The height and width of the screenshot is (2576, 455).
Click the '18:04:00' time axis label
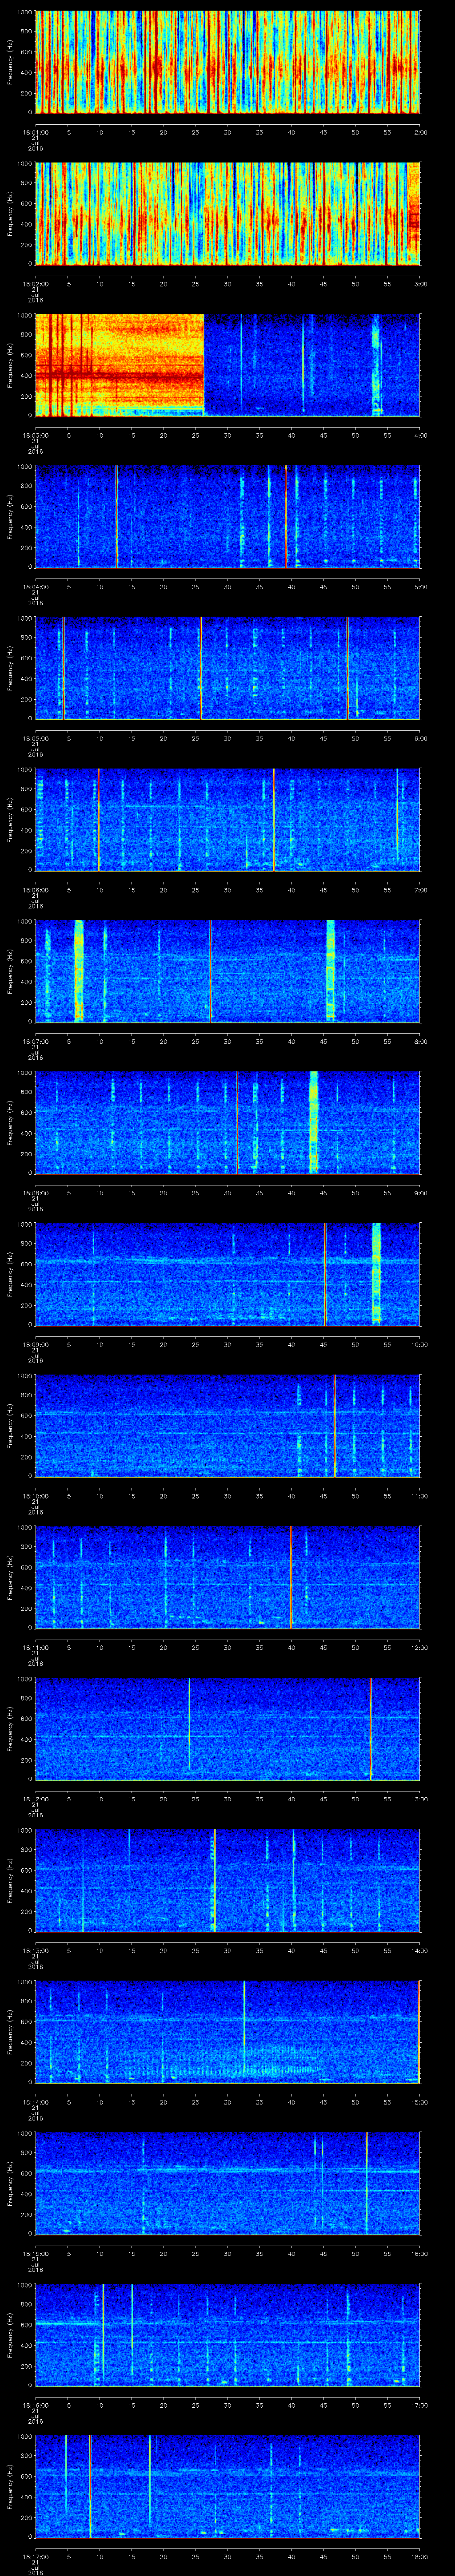click(36, 586)
